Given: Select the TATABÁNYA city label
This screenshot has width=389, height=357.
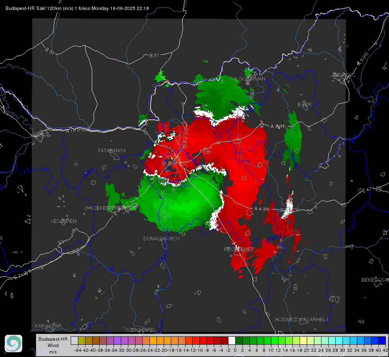Looking at the screenshot, I should pos(112,150).
